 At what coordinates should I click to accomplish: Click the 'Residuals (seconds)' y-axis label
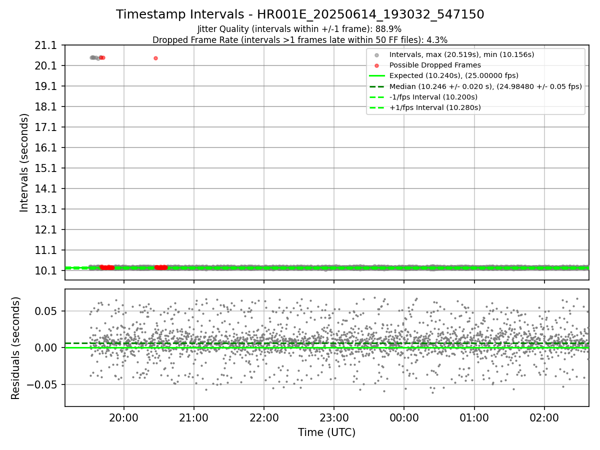(x=15, y=348)
